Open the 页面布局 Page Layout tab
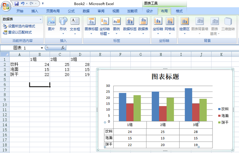 tap(53, 11)
